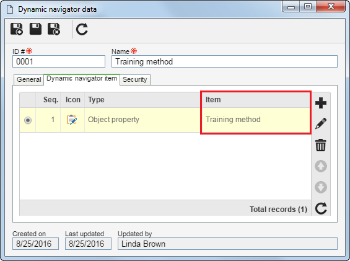Screen dimensions: 350x261
Task: Move item up with the up arrow
Action: (x=321, y=166)
